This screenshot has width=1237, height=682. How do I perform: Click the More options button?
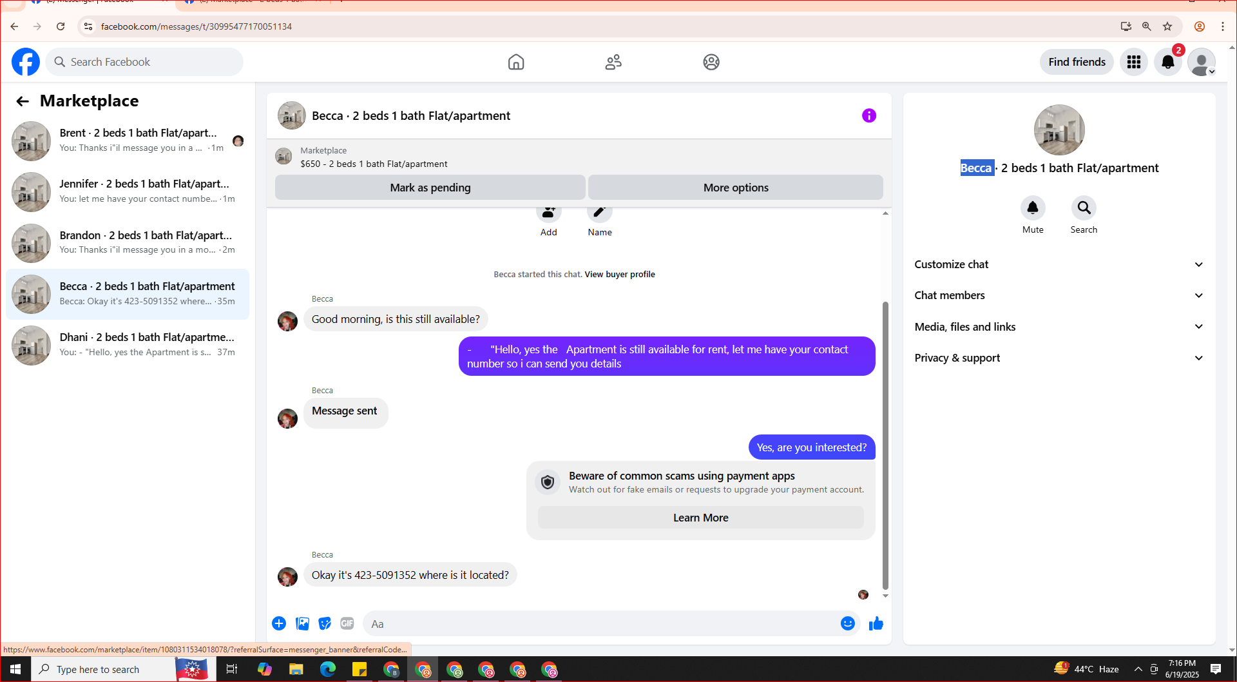(736, 188)
